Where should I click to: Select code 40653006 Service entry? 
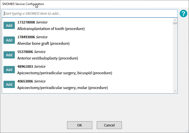pyautogui.click(x=31, y=81)
